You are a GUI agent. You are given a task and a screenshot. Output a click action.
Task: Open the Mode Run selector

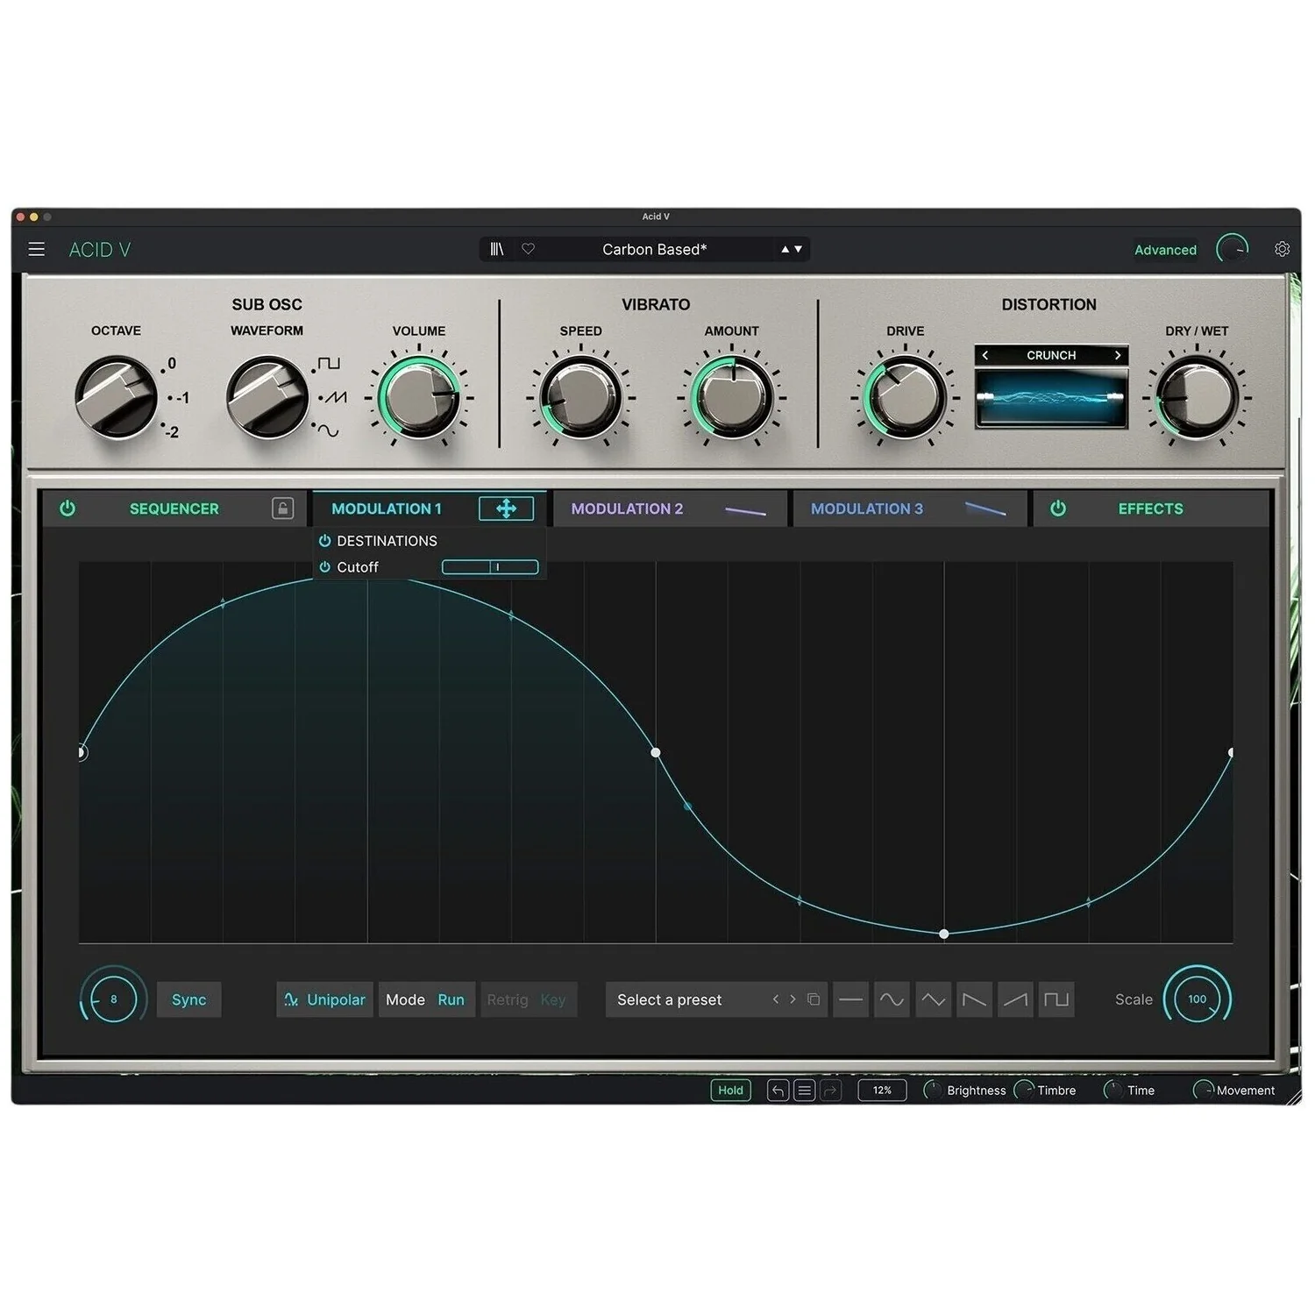click(x=426, y=999)
